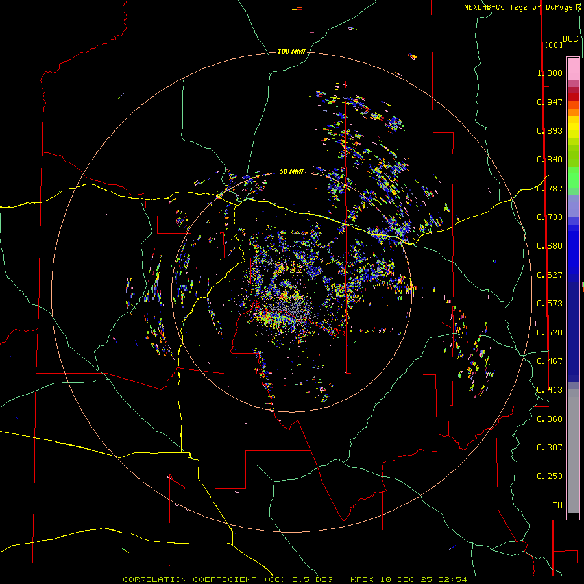Click the [CC] legend heading
This screenshot has width=584, height=584.
(x=554, y=45)
